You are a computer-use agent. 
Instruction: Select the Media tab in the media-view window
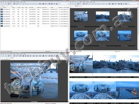11,58
